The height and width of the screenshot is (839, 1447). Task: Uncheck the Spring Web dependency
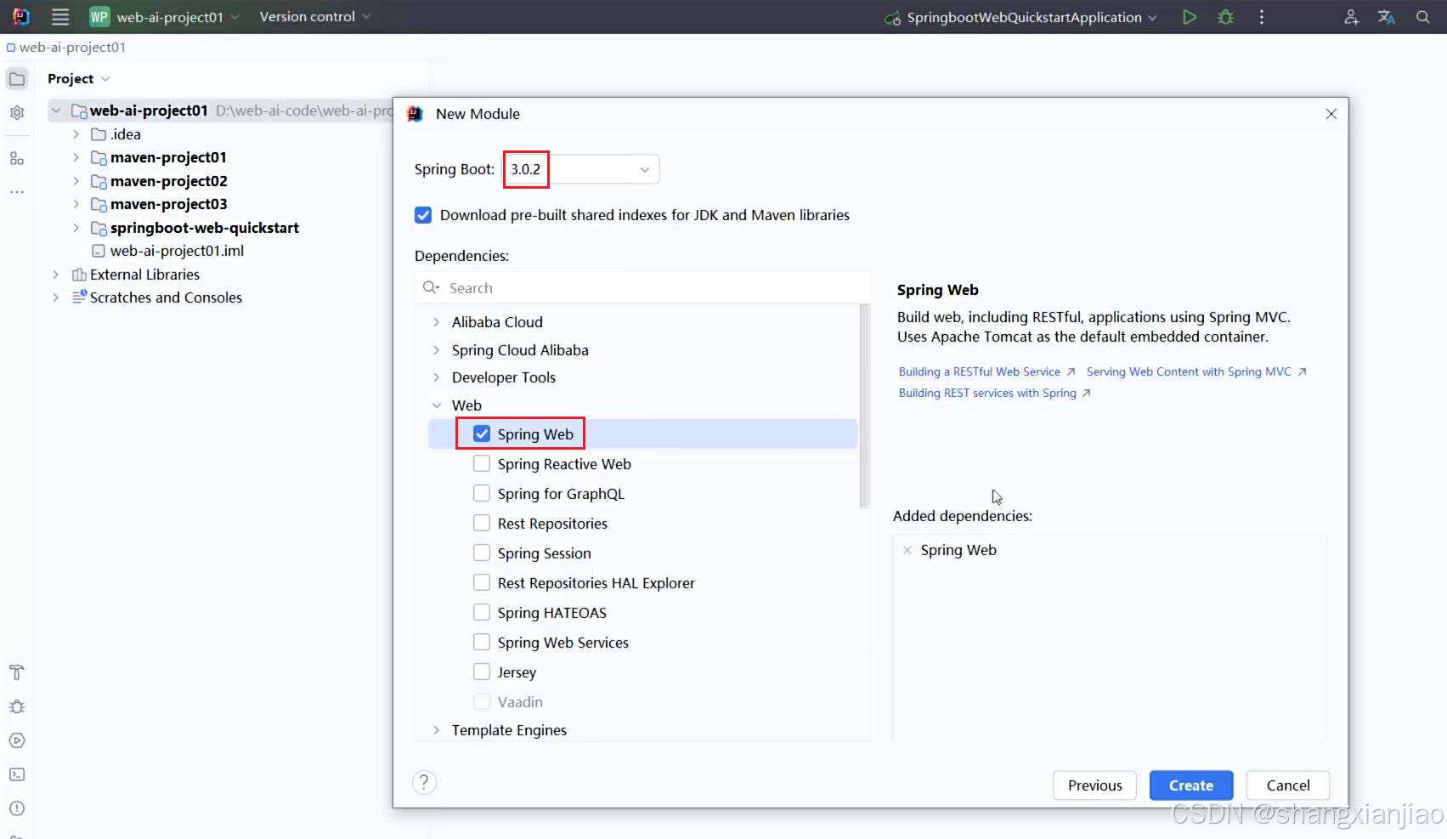482,434
